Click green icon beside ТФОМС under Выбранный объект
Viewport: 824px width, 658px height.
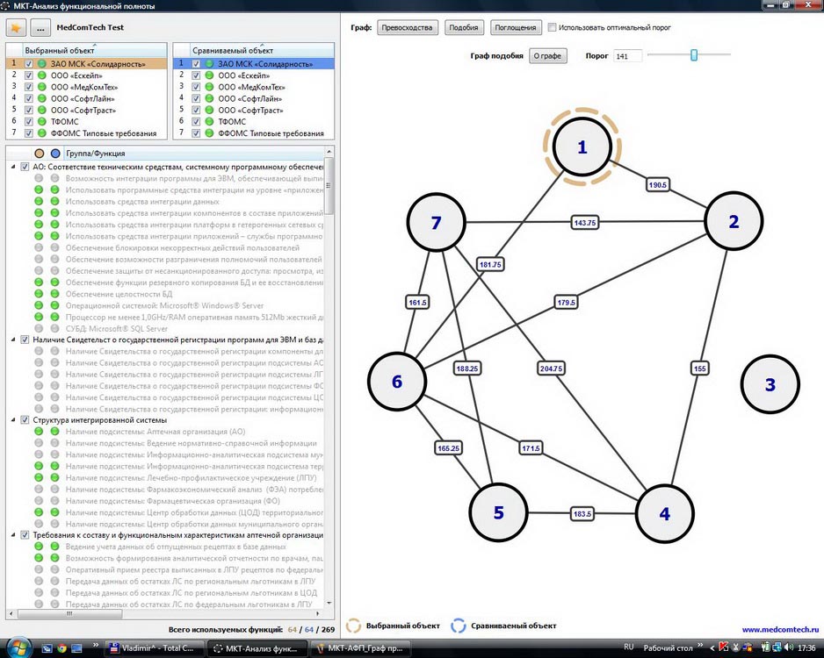point(42,122)
